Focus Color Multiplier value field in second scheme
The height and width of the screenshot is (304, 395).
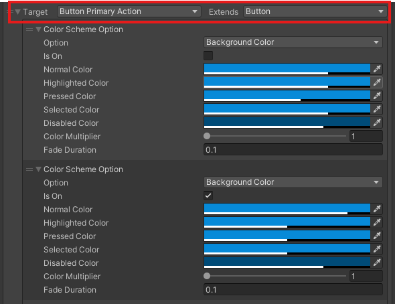coord(366,277)
